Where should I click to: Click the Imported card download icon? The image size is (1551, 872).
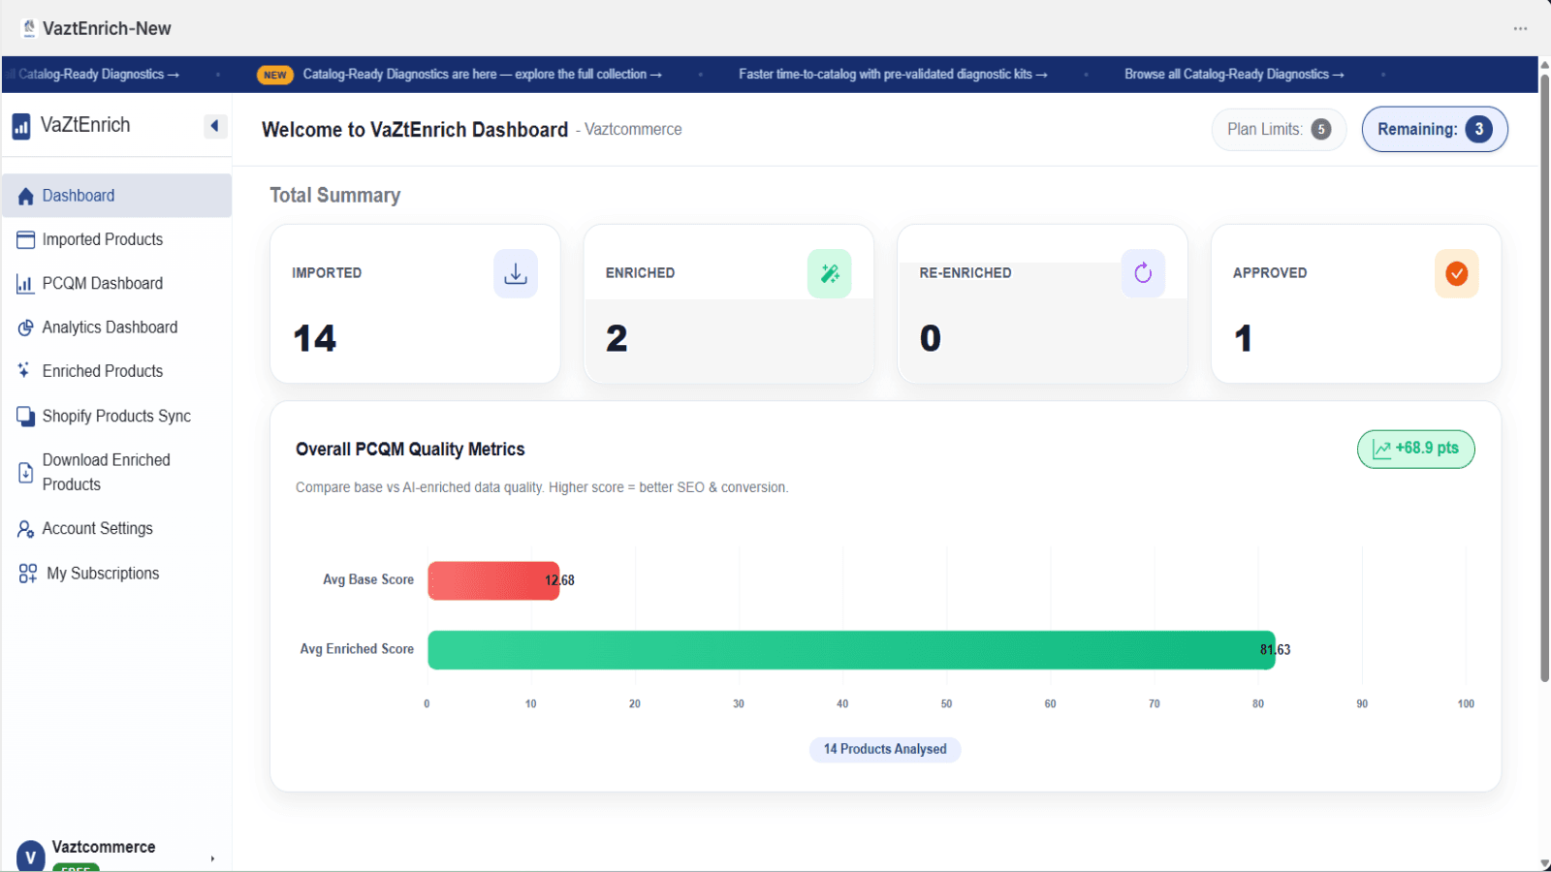point(516,274)
